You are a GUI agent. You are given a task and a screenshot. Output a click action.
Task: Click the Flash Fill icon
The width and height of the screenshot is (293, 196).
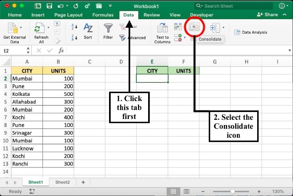coord(178,27)
